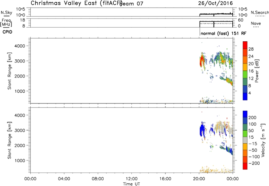Click the 'N.Search' legend label
Screen dimensions: 269x186
coord(260,12)
